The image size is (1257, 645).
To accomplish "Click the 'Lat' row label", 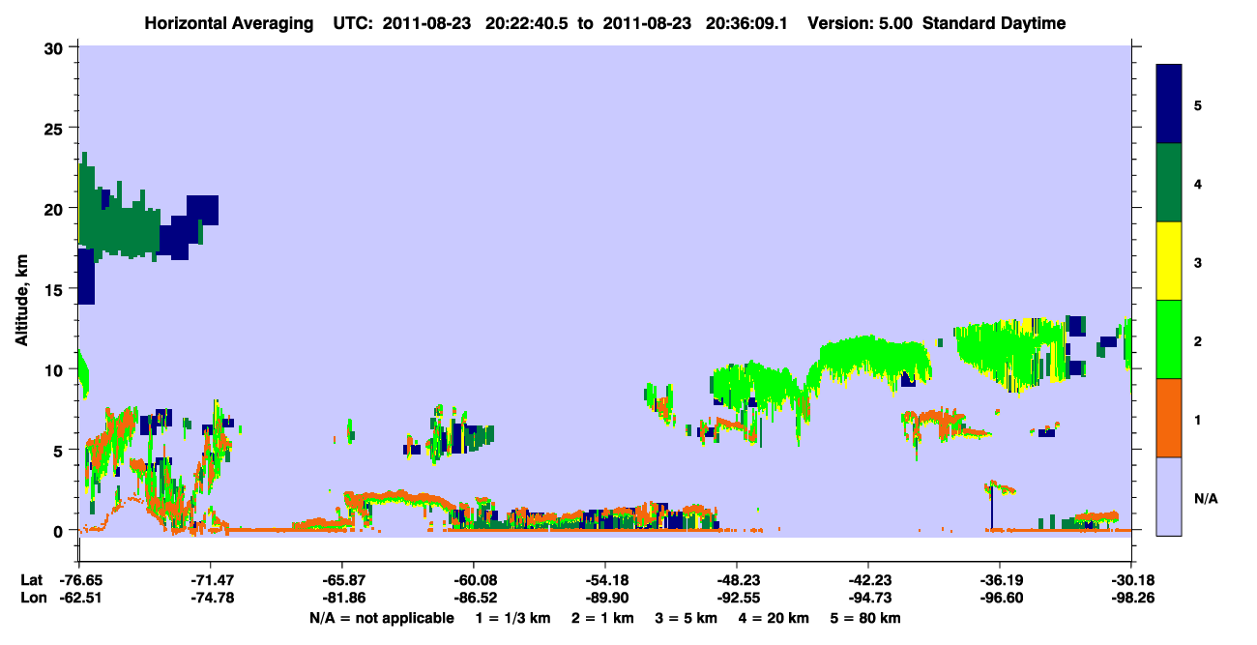I will pos(33,579).
